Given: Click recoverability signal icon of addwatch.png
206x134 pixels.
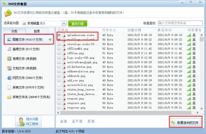Looking at the screenshot, I should [x=189, y=76].
